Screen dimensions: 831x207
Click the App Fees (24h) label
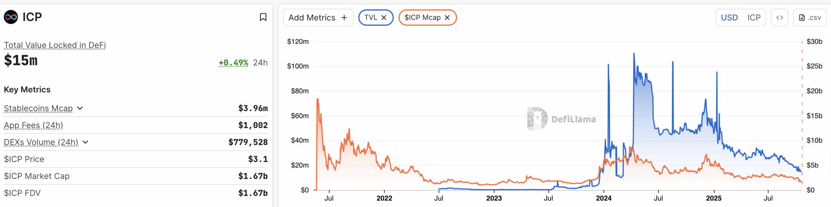33,125
